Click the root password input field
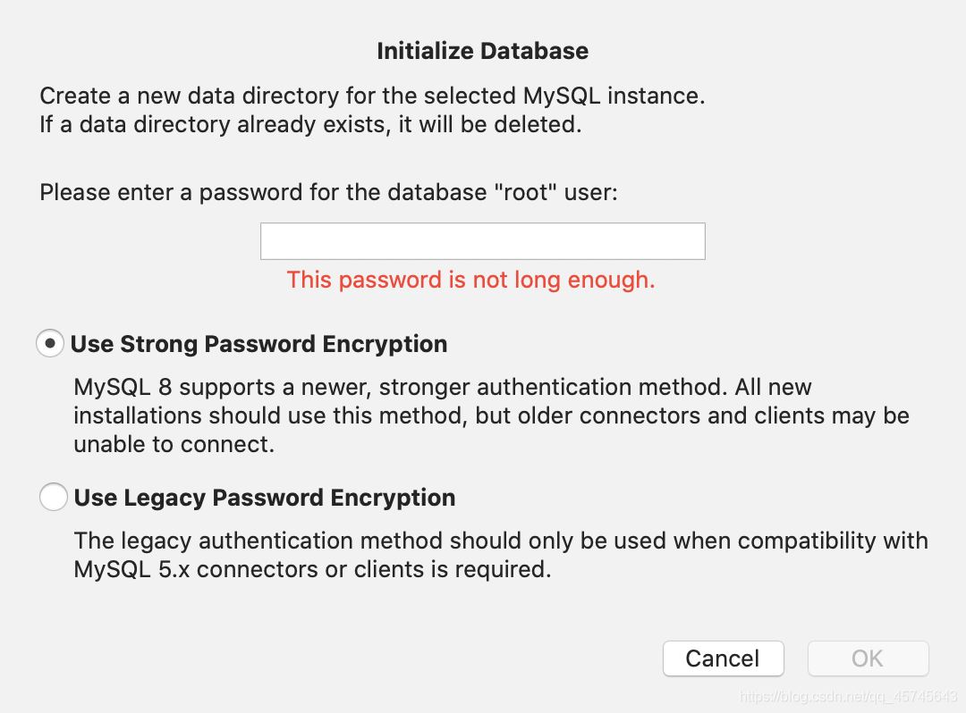 click(482, 241)
